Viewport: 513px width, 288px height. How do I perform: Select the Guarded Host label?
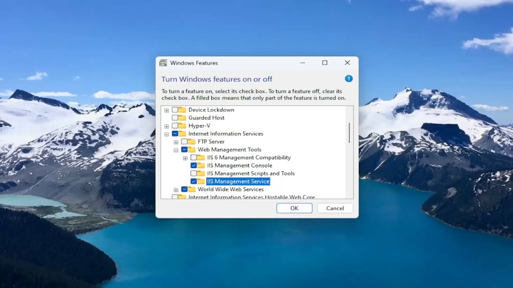click(206, 118)
